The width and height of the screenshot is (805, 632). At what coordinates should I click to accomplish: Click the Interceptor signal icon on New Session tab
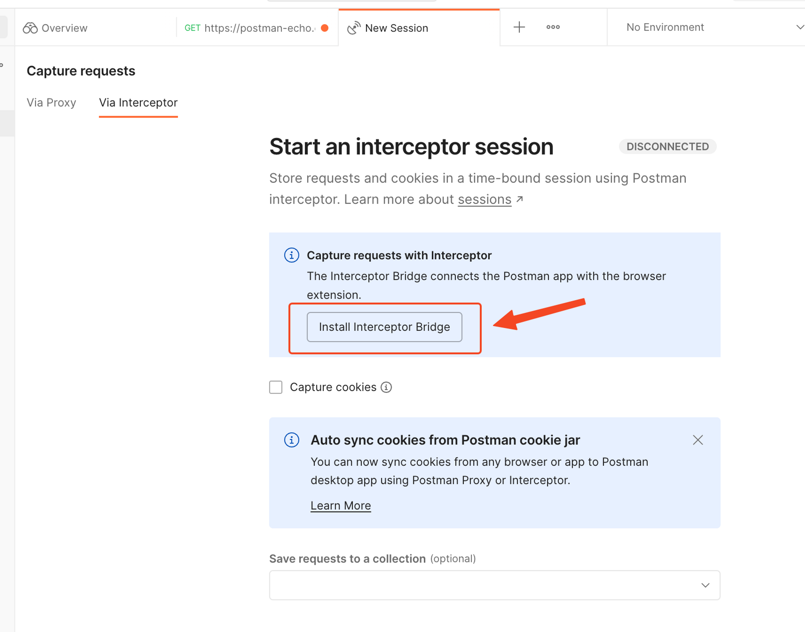(354, 27)
